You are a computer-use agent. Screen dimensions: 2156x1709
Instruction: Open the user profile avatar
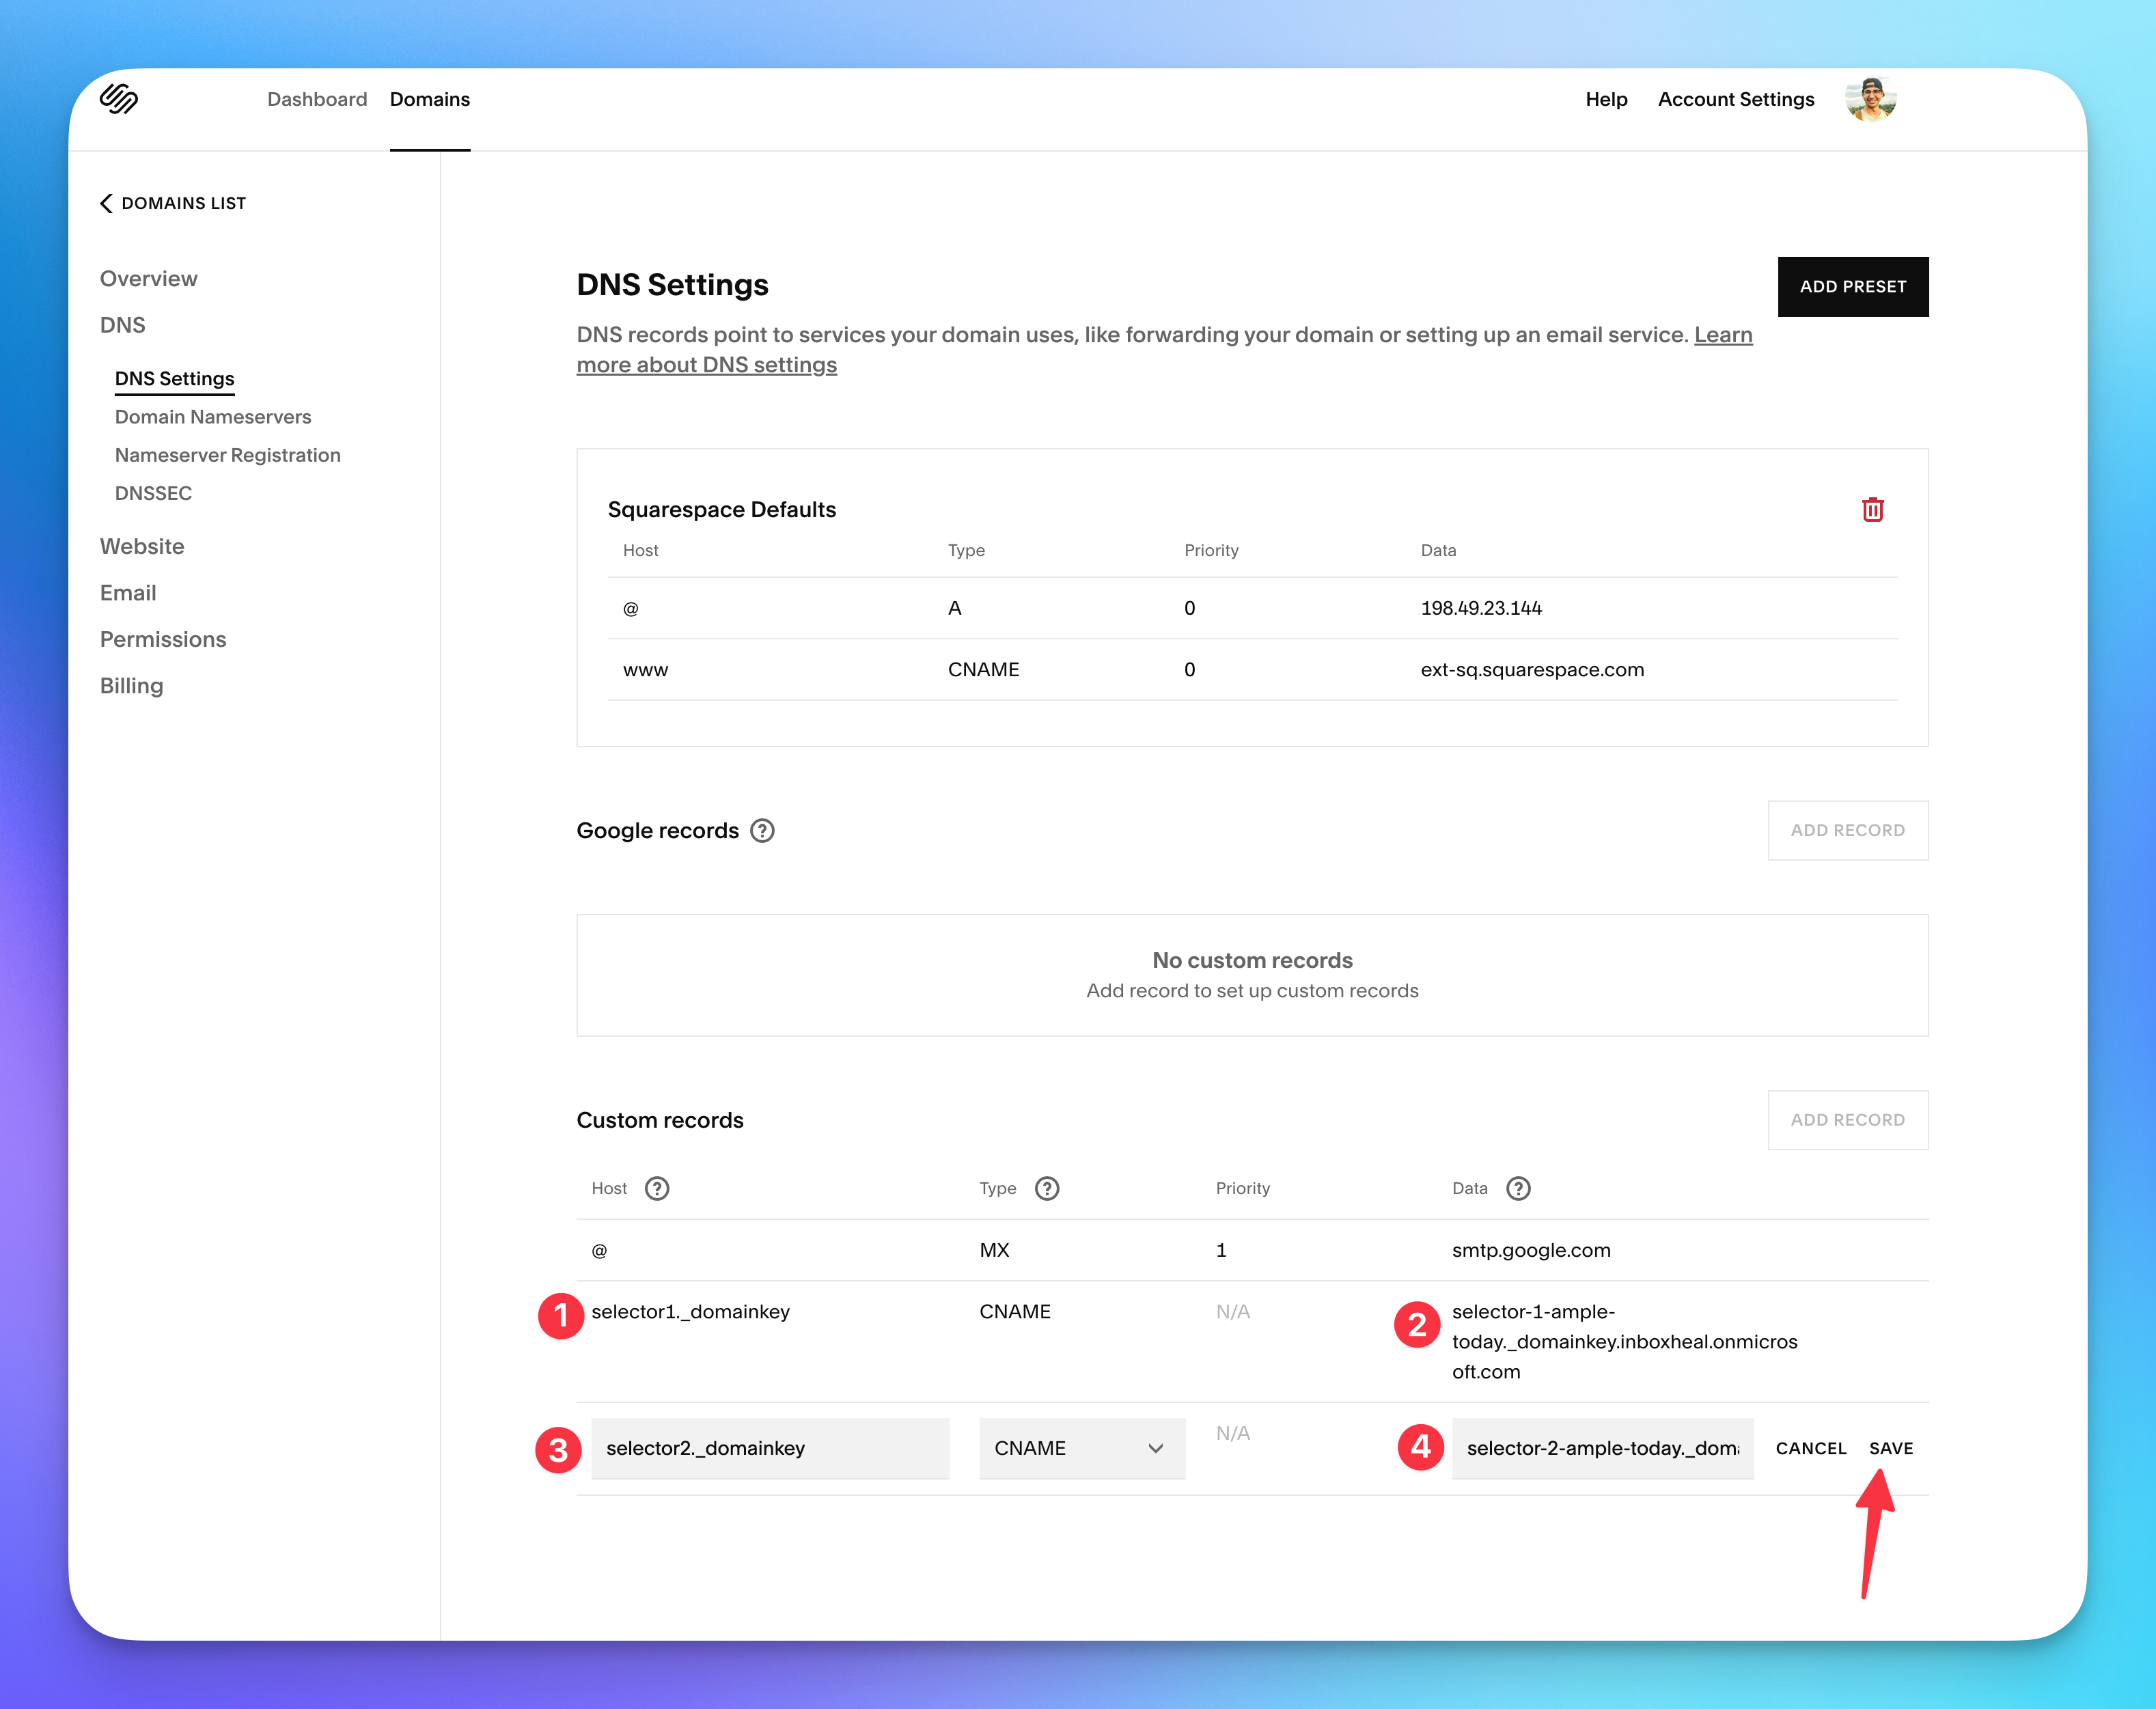pos(1870,99)
